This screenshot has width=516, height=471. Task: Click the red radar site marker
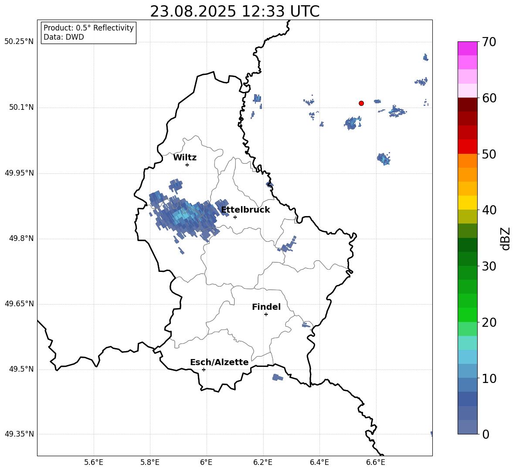pyautogui.click(x=361, y=103)
